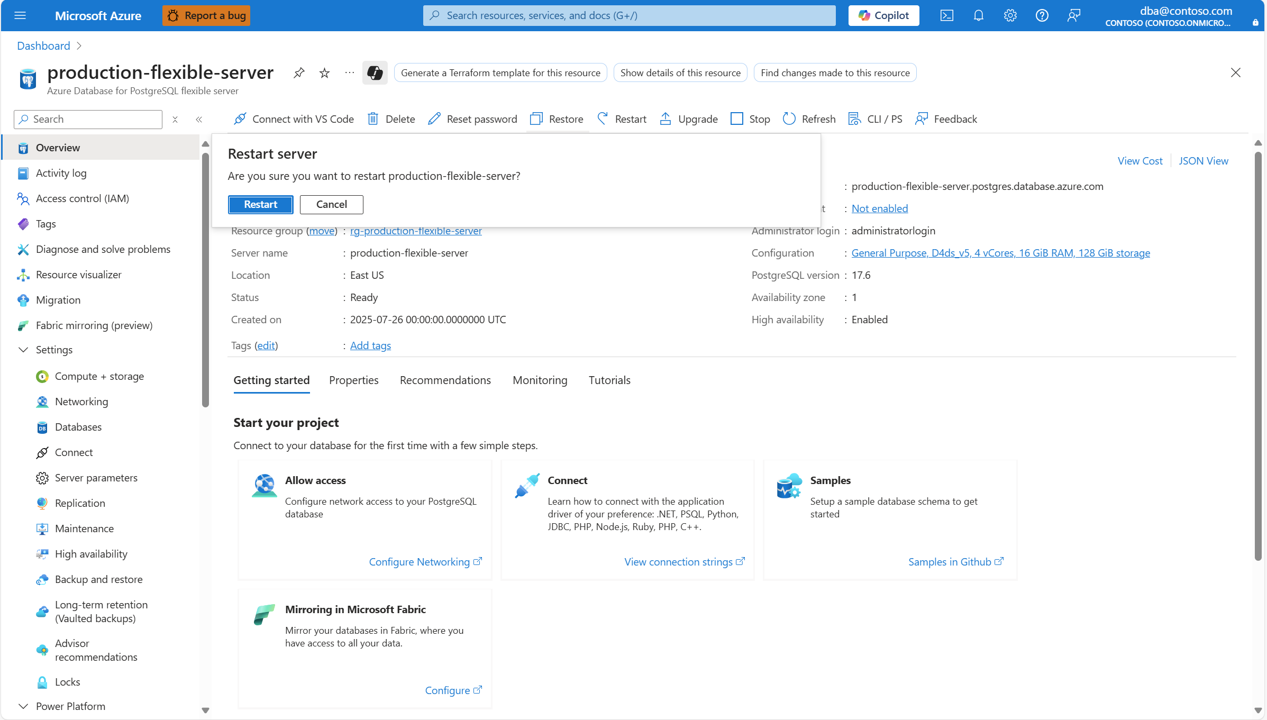
Task: Collapse the left navigation menu
Action: point(199,120)
